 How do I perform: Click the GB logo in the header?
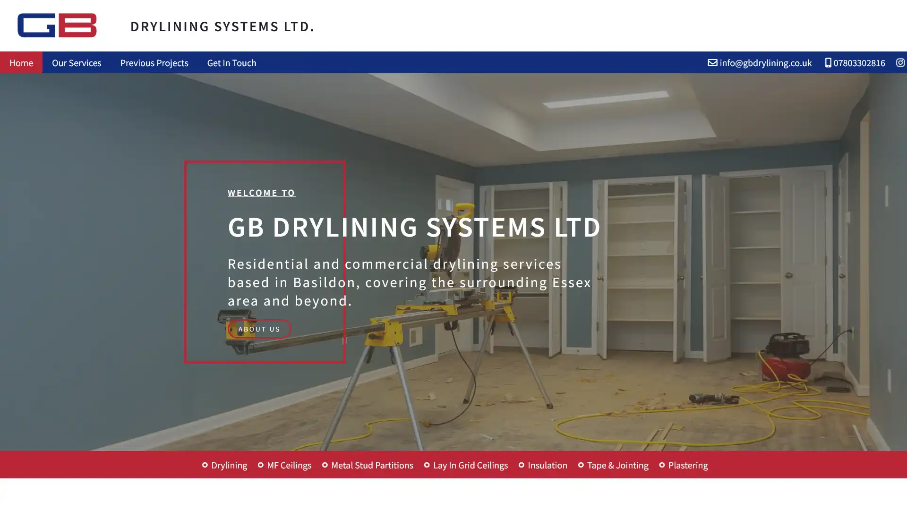coord(57,25)
